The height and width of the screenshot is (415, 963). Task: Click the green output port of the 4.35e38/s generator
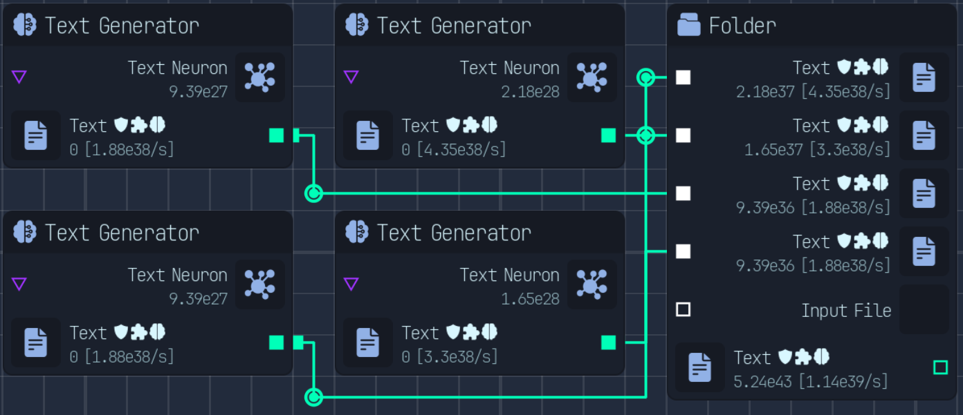point(609,135)
